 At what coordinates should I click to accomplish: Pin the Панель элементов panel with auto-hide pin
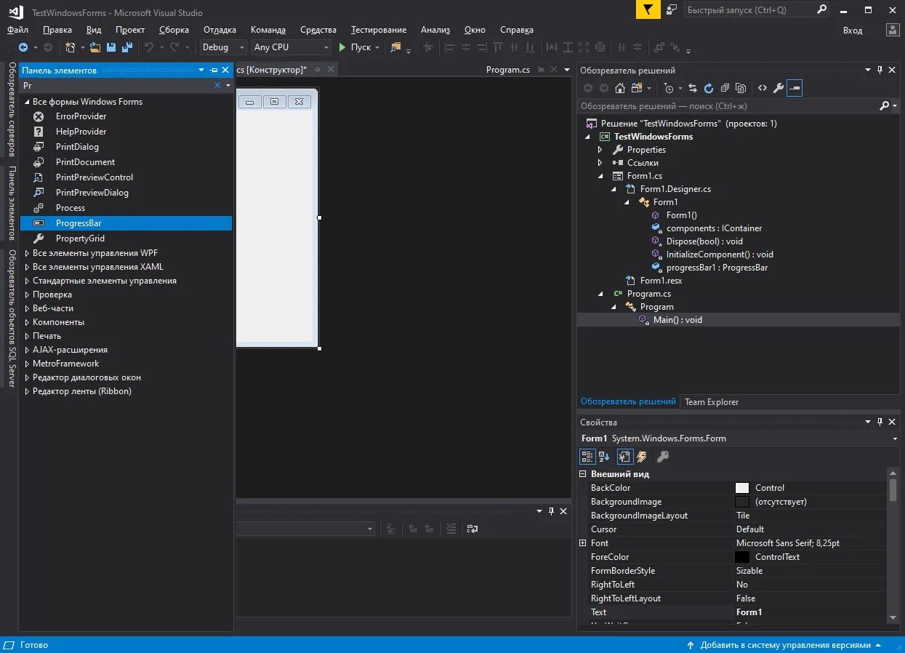pyautogui.click(x=214, y=71)
